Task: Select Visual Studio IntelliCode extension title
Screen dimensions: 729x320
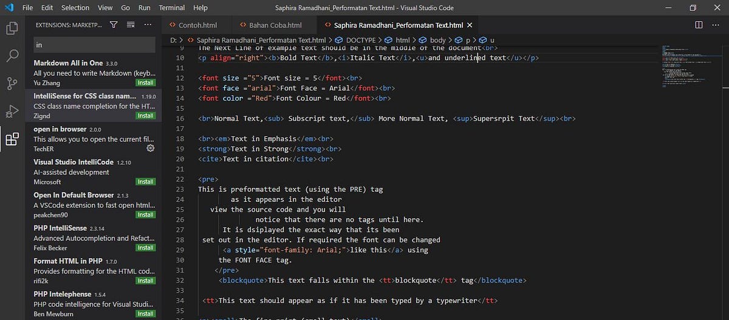Action: pyautogui.click(x=73, y=162)
